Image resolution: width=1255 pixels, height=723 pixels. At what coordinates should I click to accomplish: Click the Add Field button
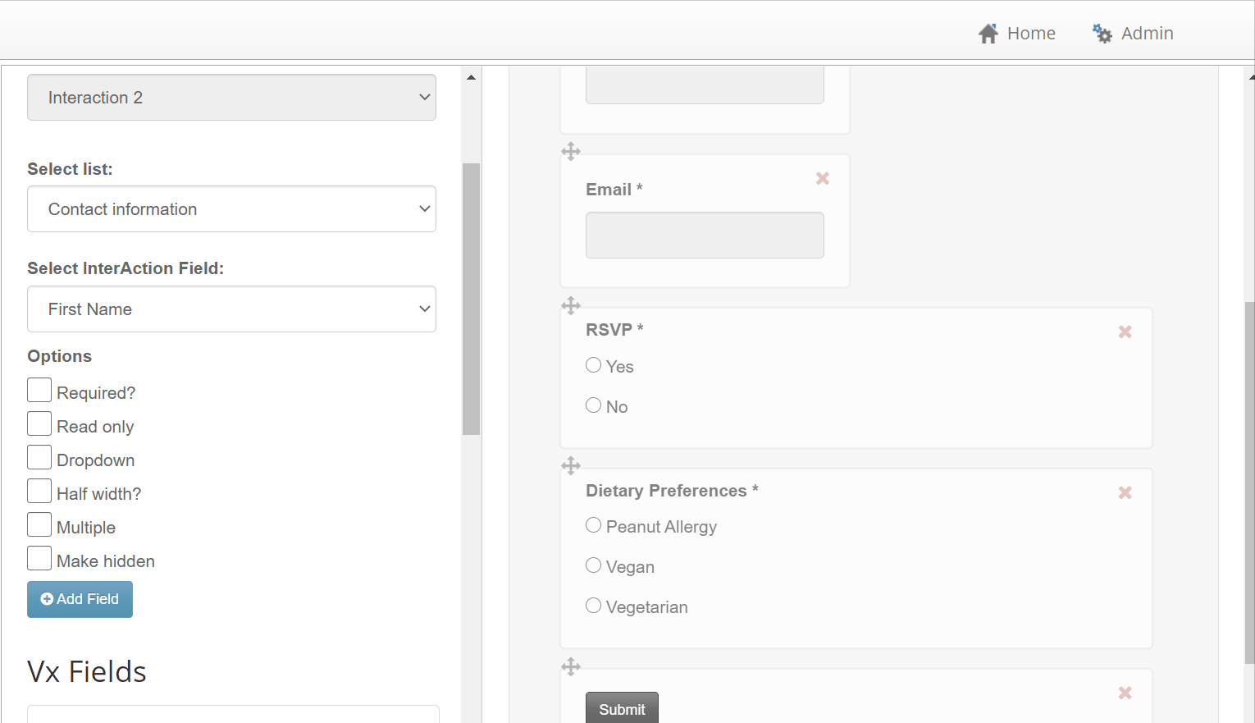pyautogui.click(x=80, y=599)
